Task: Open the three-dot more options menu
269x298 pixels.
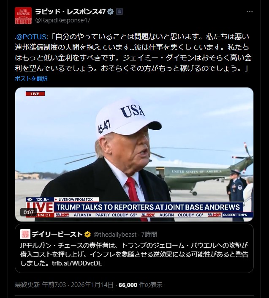Action: coord(250,11)
